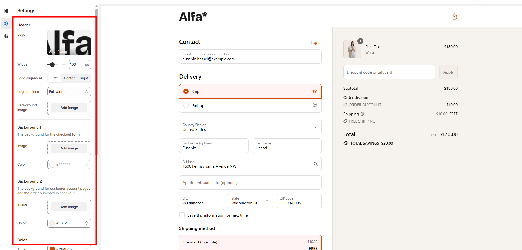Viewport: 522px width, 250px height.
Task: Open the Accent color dropdown
Action: (x=69, y=248)
